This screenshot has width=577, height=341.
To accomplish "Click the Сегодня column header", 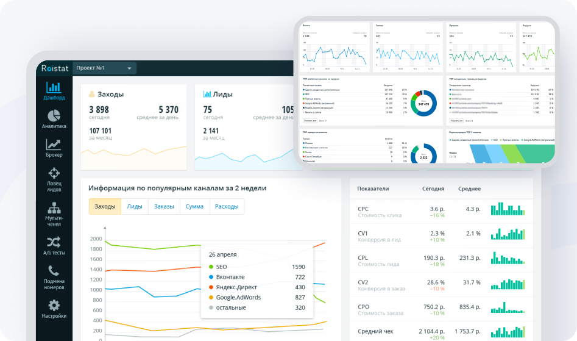I will point(433,188).
